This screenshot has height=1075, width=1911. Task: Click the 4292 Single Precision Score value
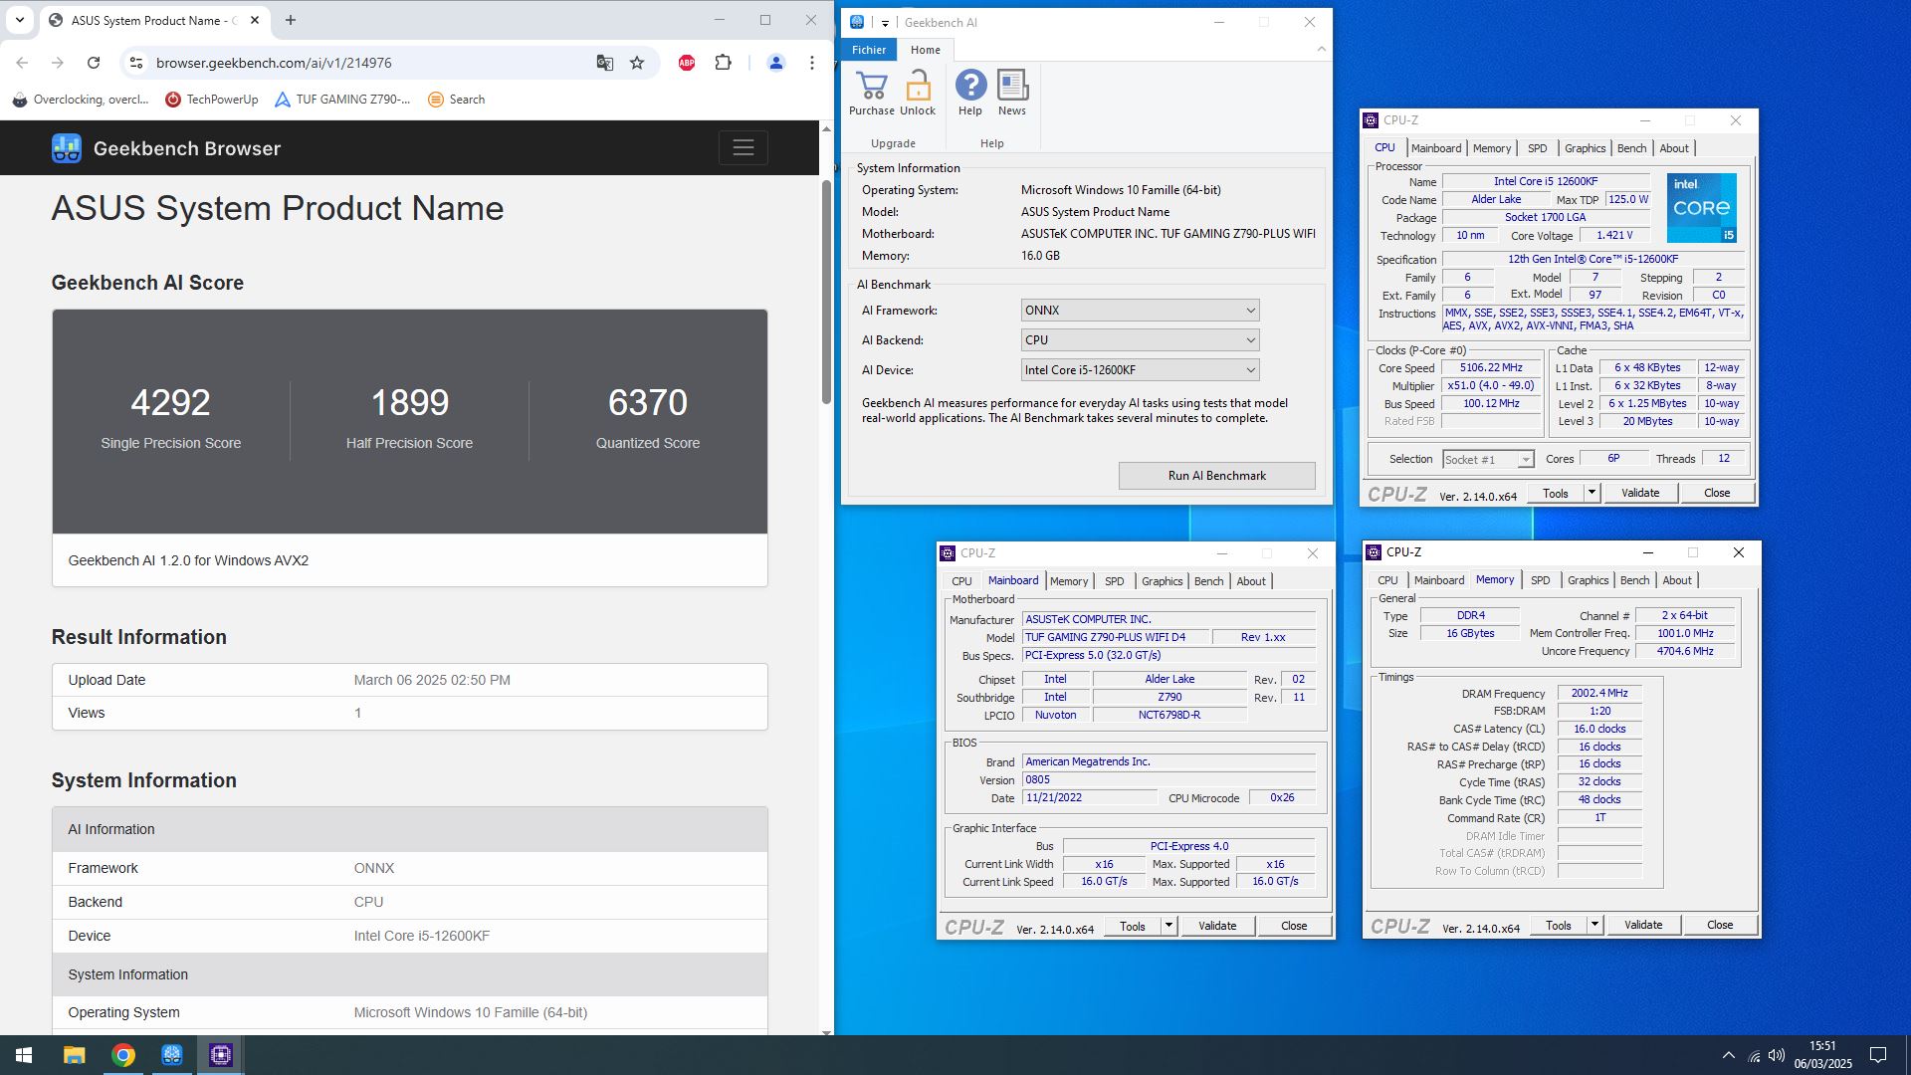click(x=170, y=402)
